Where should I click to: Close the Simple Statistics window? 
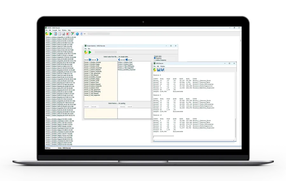(x=176, y=46)
